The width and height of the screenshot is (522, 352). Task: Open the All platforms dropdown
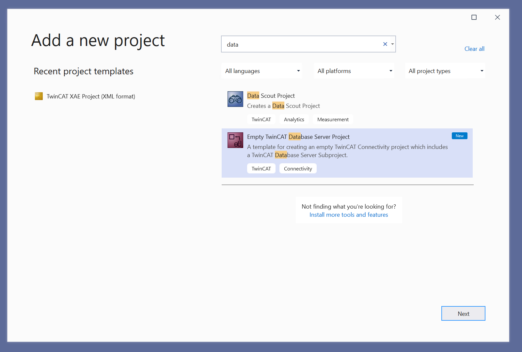354,71
